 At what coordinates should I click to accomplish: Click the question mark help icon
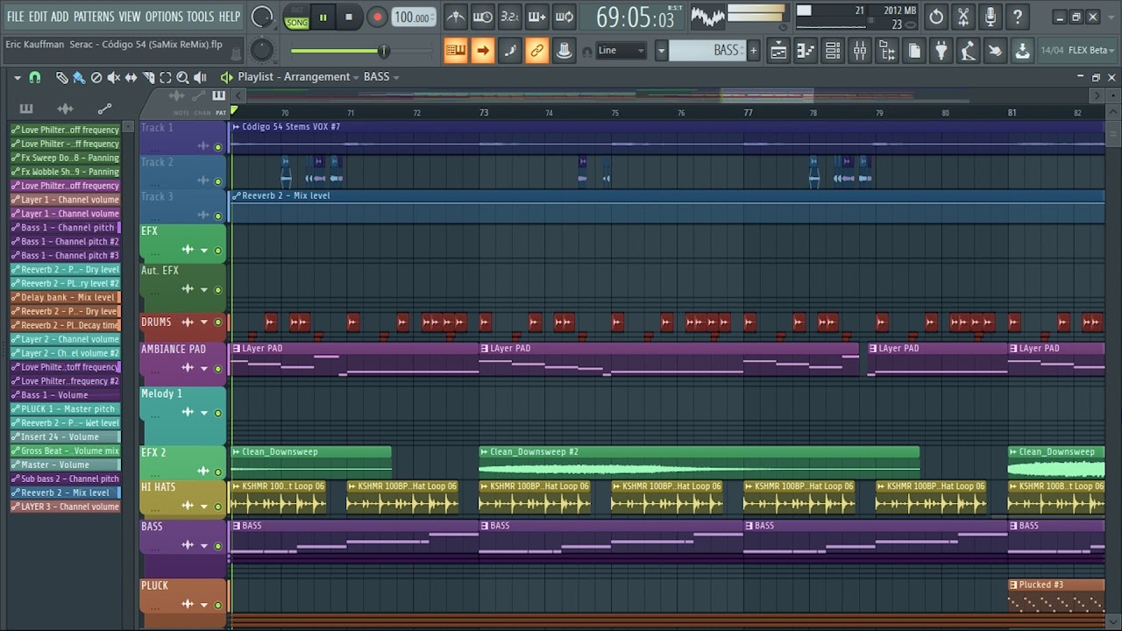(1018, 17)
